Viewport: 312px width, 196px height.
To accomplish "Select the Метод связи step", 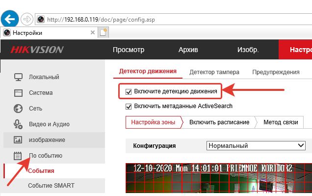I will point(281,122).
